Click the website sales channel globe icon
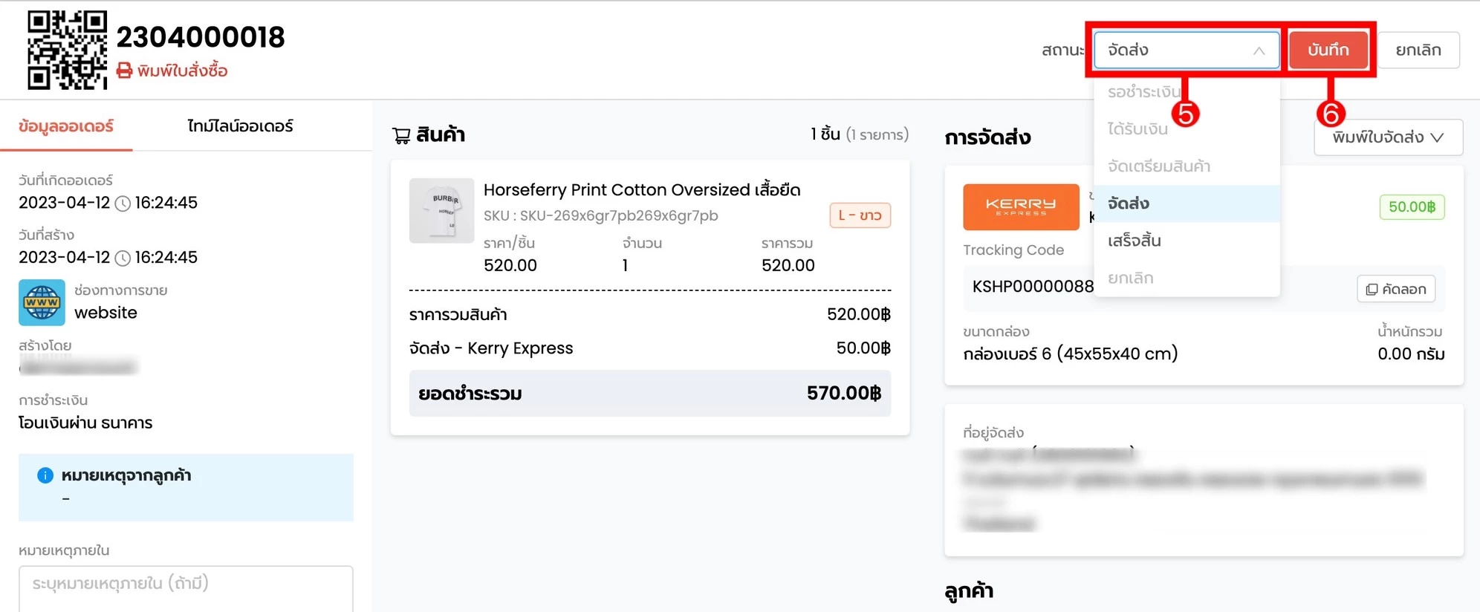Image resolution: width=1480 pixels, height=612 pixels. tap(42, 302)
